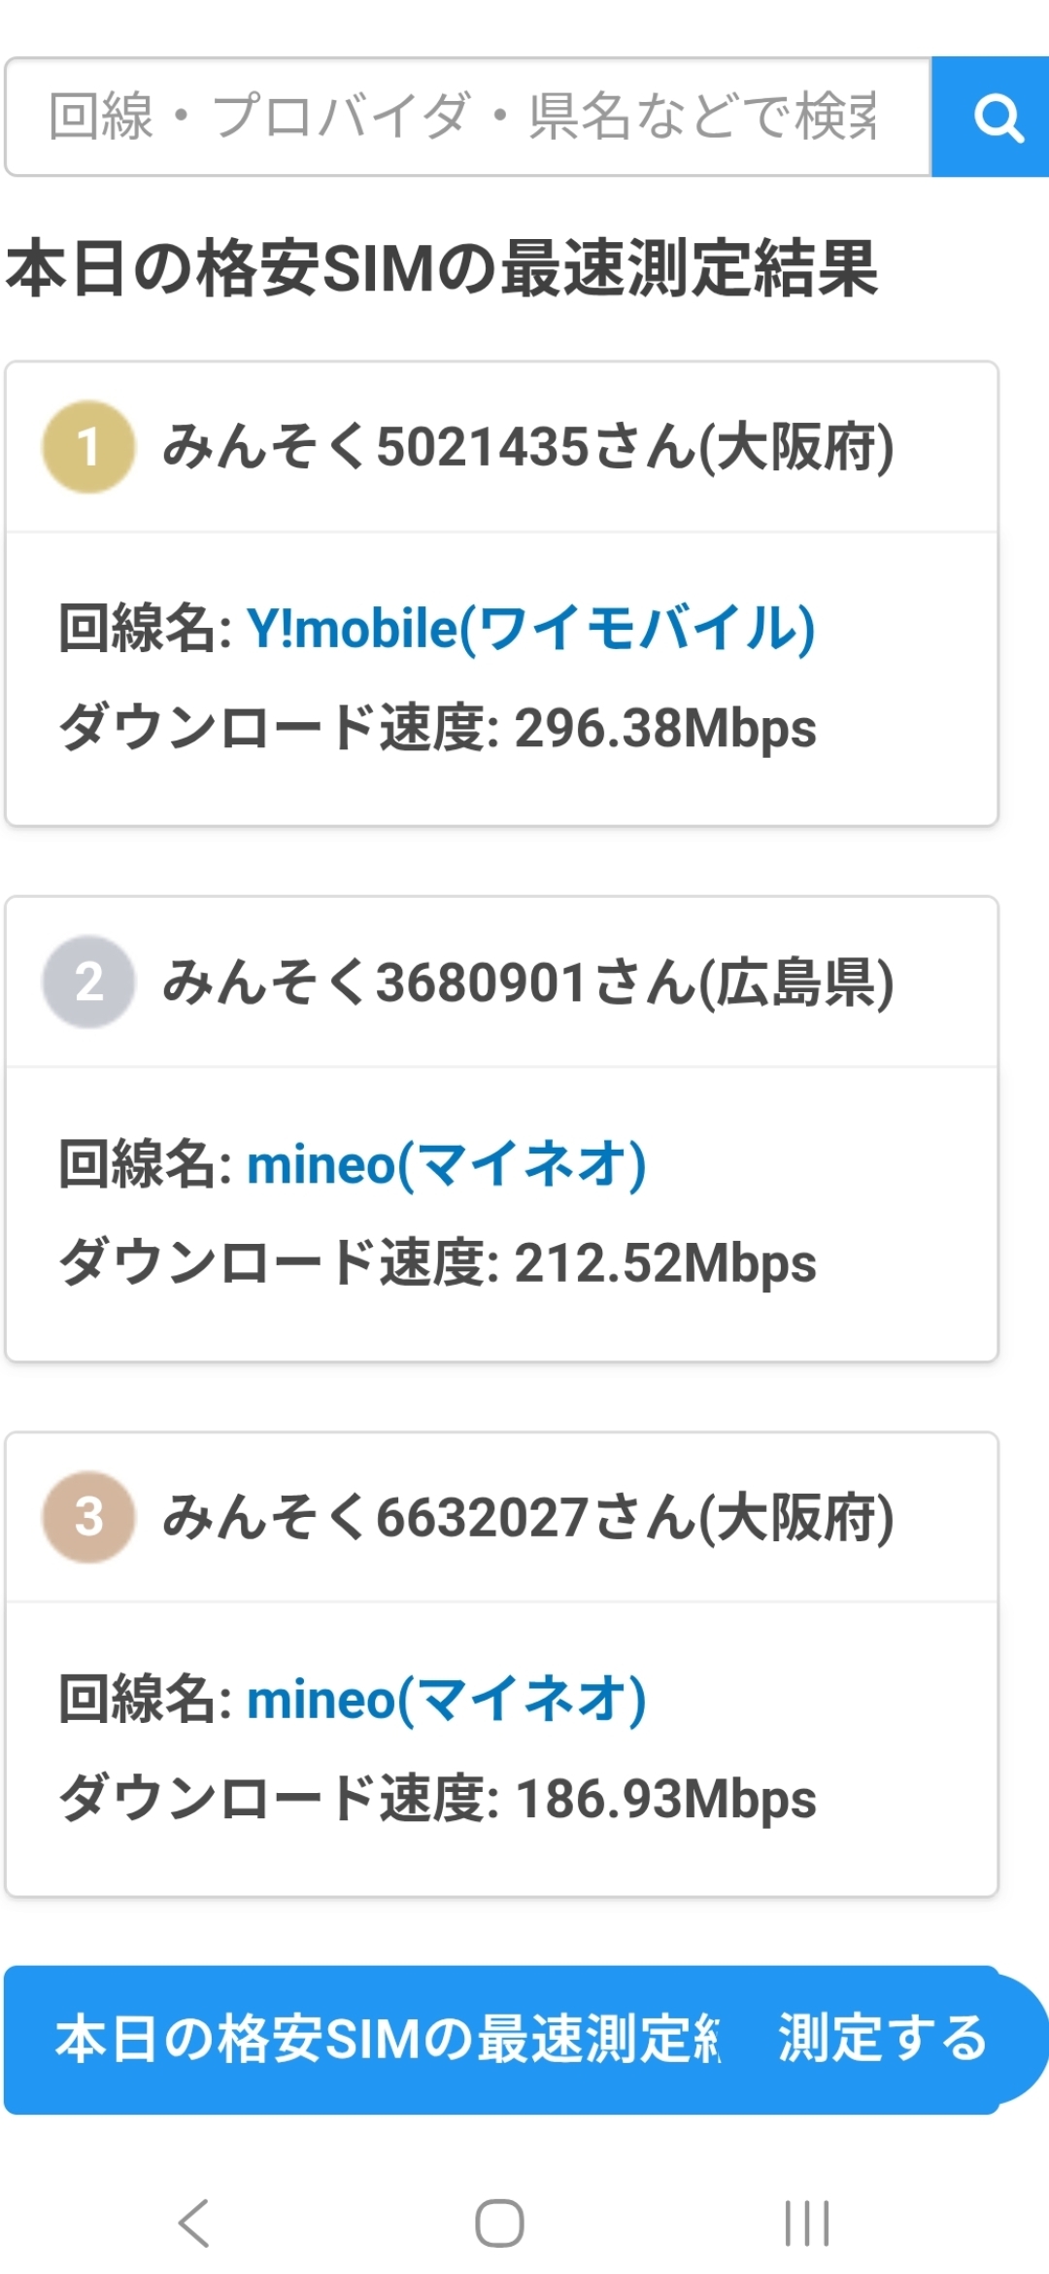
Task: Select user みんそく3680901さん(広島県) header
Action: (x=527, y=982)
